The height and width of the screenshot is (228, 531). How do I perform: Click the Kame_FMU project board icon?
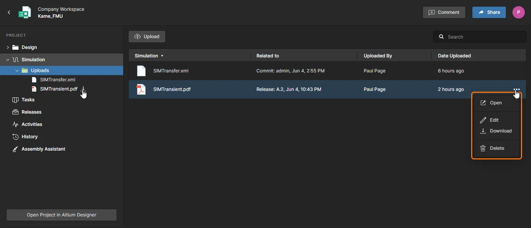[x=25, y=12]
